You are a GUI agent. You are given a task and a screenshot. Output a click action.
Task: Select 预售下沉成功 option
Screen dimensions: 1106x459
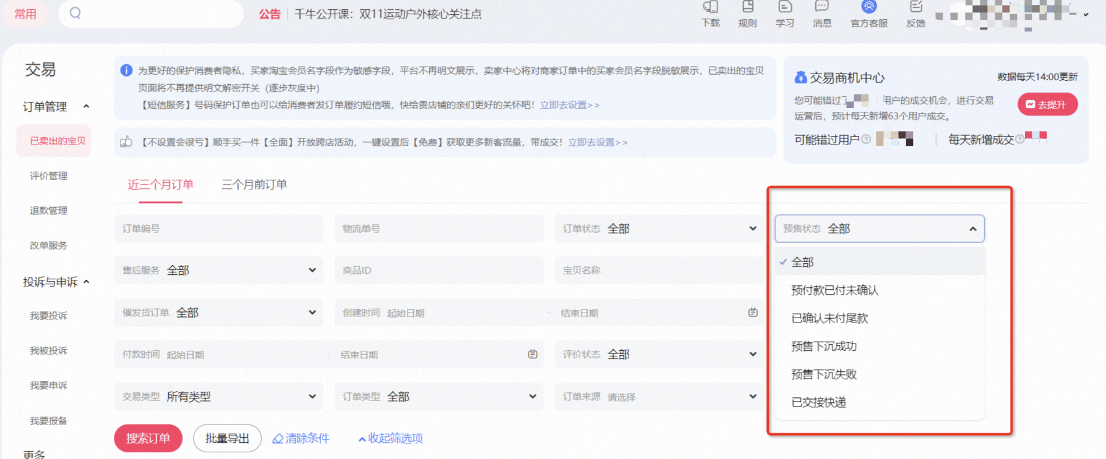point(879,346)
